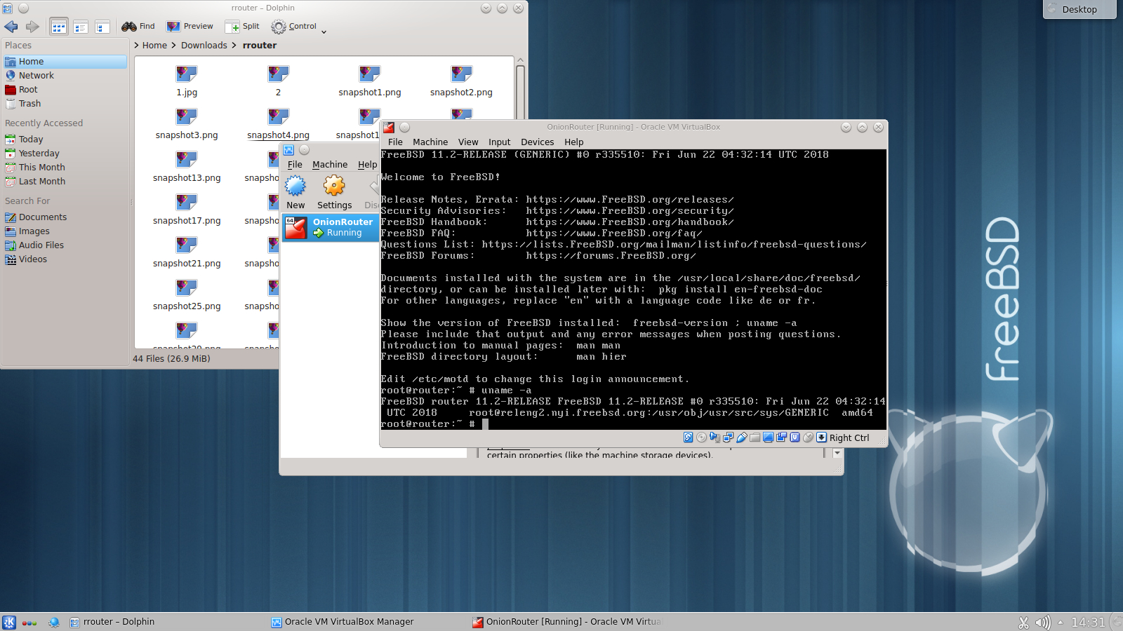Open Machine menu in VirtualBox Manager

coord(330,165)
